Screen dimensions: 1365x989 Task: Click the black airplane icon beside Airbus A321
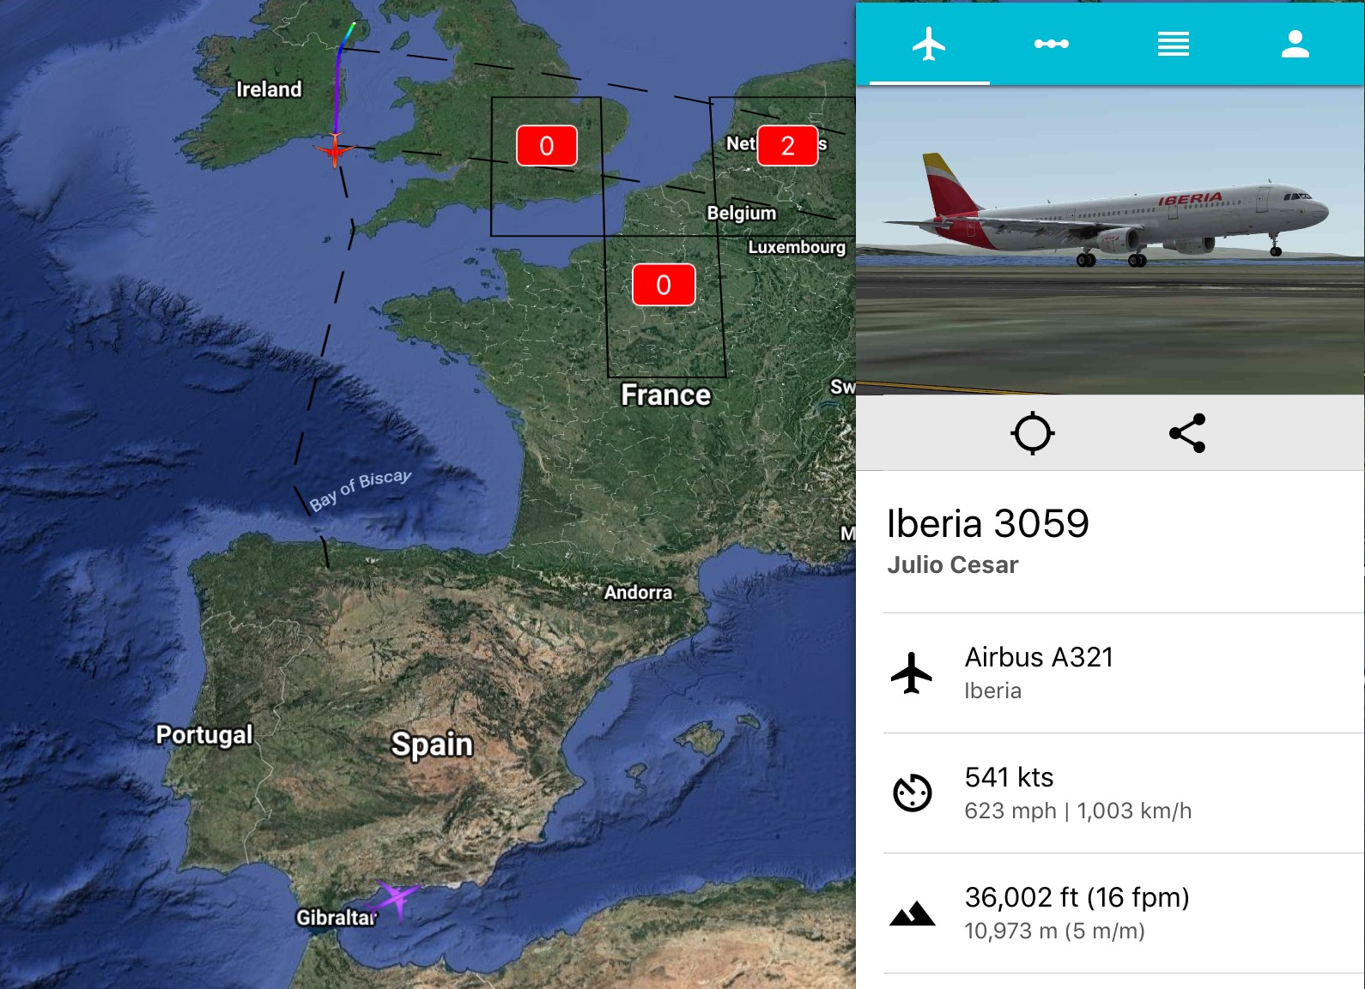912,672
